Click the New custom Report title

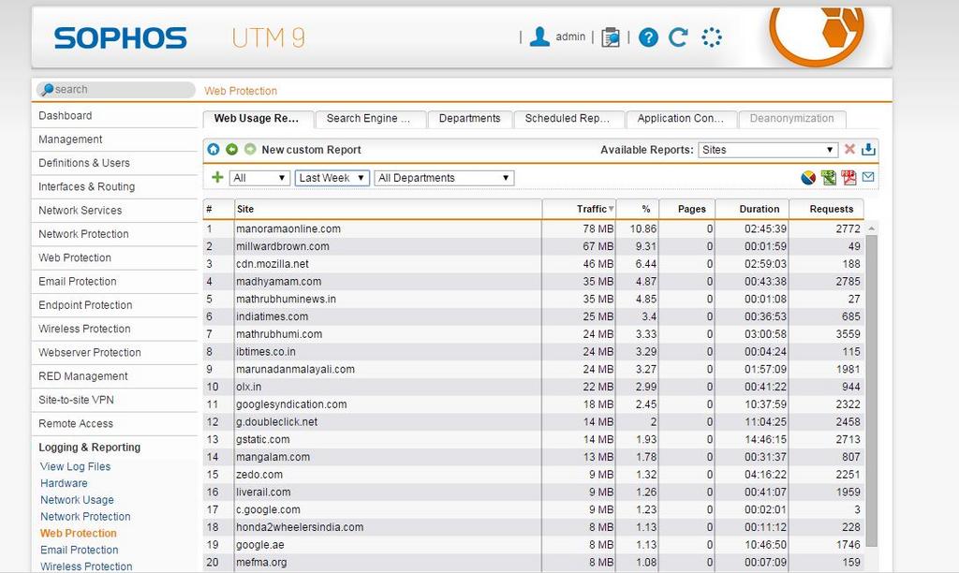(311, 150)
